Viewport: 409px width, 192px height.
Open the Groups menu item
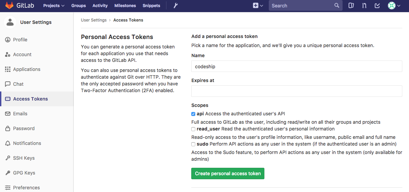[x=79, y=6]
